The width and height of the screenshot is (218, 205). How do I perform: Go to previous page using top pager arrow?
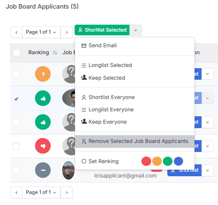click(16, 32)
